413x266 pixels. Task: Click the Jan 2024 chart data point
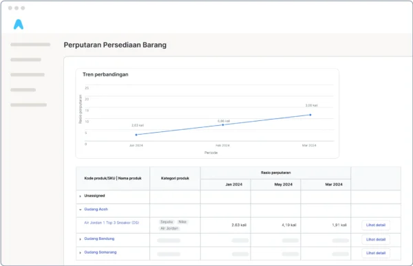[136, 135]
